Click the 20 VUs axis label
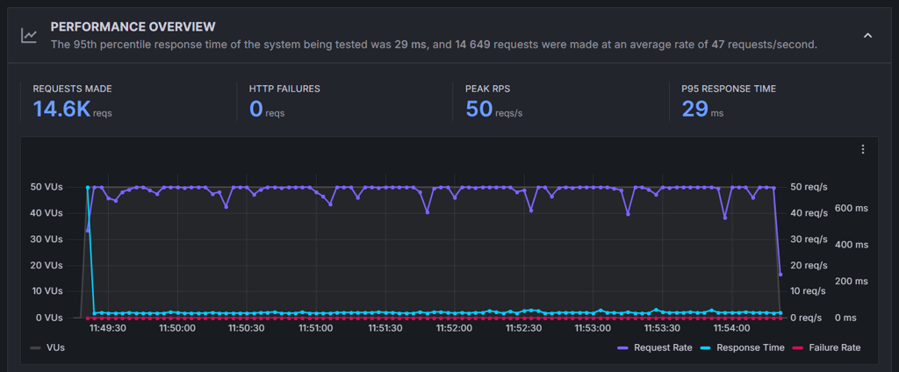The width and height of the screenshot is (899, 372). (46, 265)
